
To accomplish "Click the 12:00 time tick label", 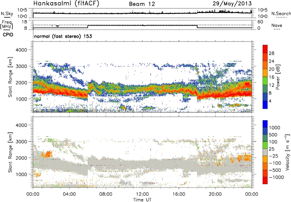I will [x=142, y=194].
